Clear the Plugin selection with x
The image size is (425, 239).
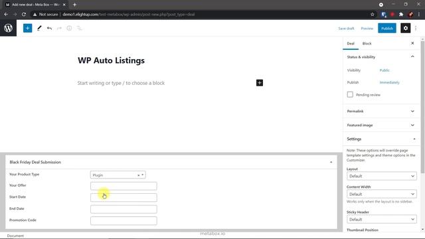[x=139, y=175]
